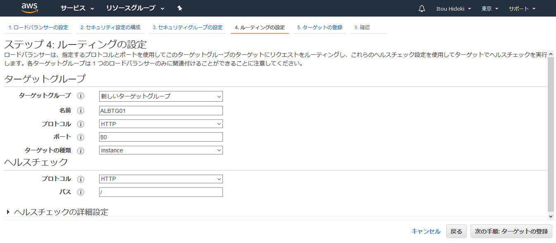
Task: Go to step 5. ターゲットの登録 tab
Action: (319, 28)
